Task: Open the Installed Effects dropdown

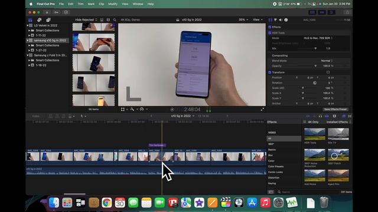Action: (338, 122)
